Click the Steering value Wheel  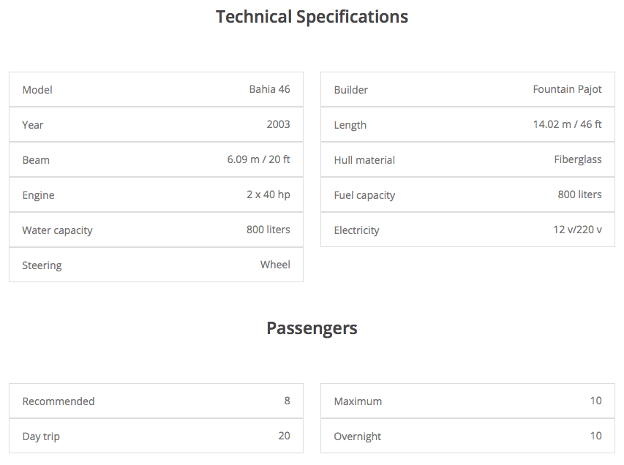click(275, 265)
